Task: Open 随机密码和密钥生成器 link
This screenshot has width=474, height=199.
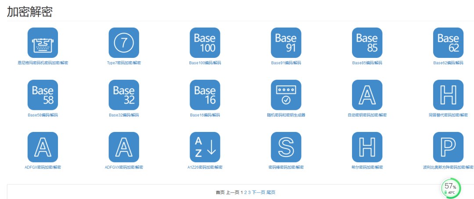Action: coord(286,115)
